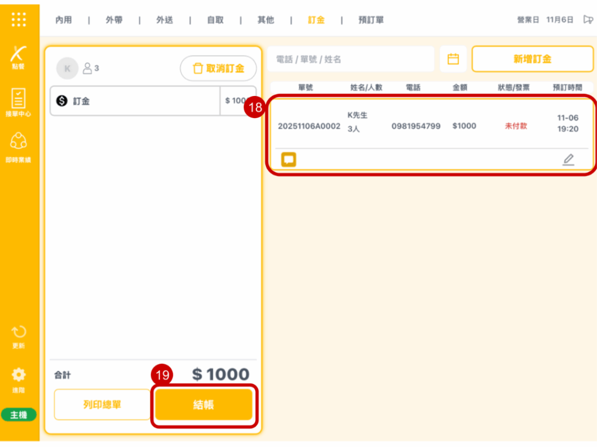Switch to the 外帶 takeout tab

(114, 20)
